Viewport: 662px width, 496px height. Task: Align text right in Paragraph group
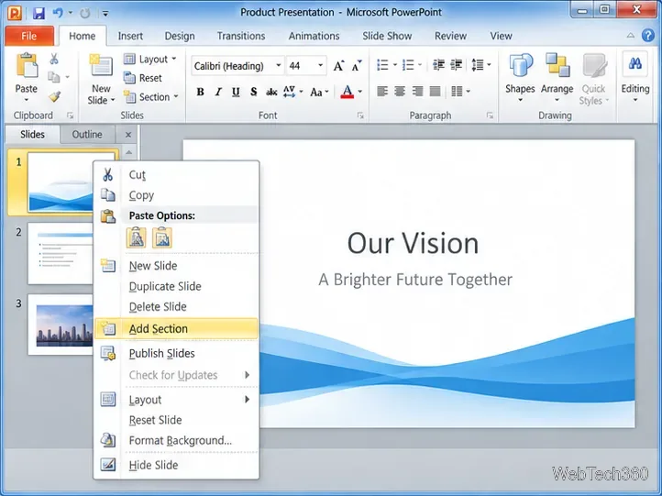click(417, 91)
